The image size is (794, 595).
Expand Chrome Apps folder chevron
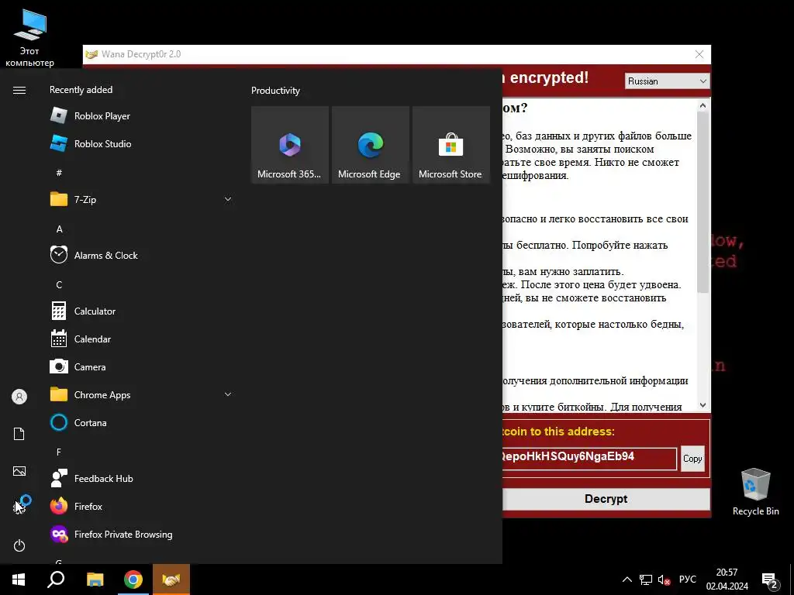point(228,394)
